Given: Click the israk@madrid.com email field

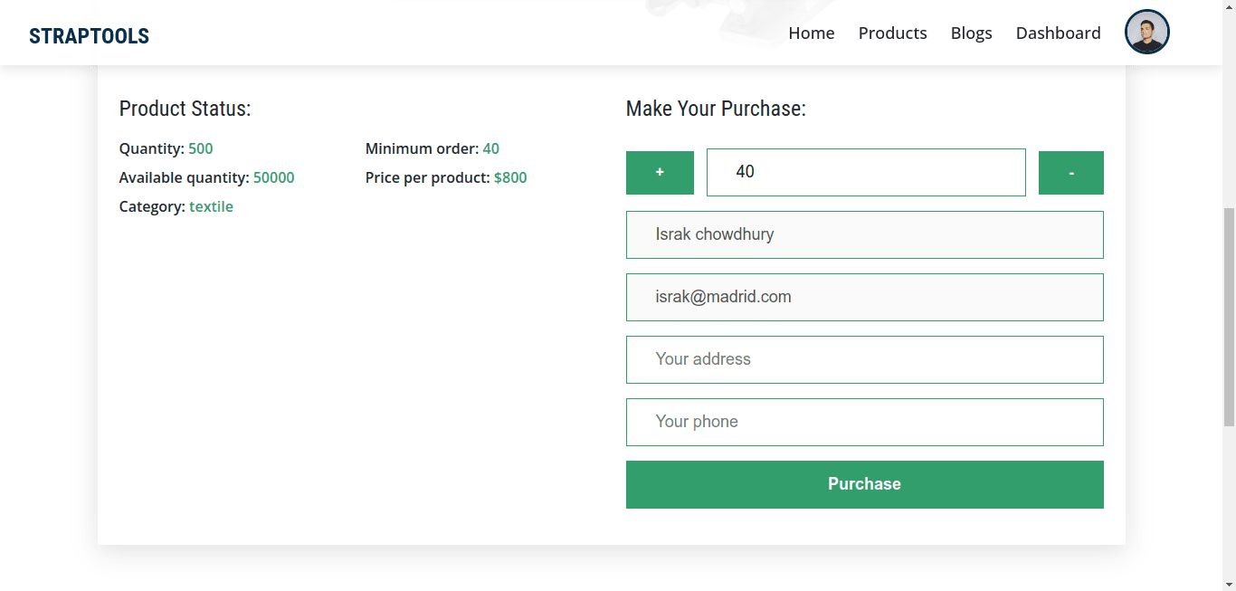Looking at the screenshot, I should 864,297.
